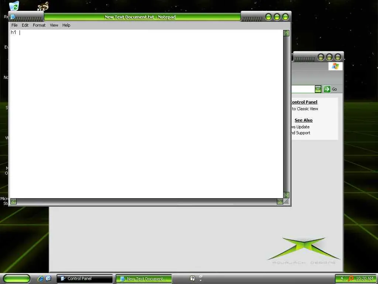The image size is (378, 284).
Task: Switch Control Panel to Classic View
Action: point(305,109)
